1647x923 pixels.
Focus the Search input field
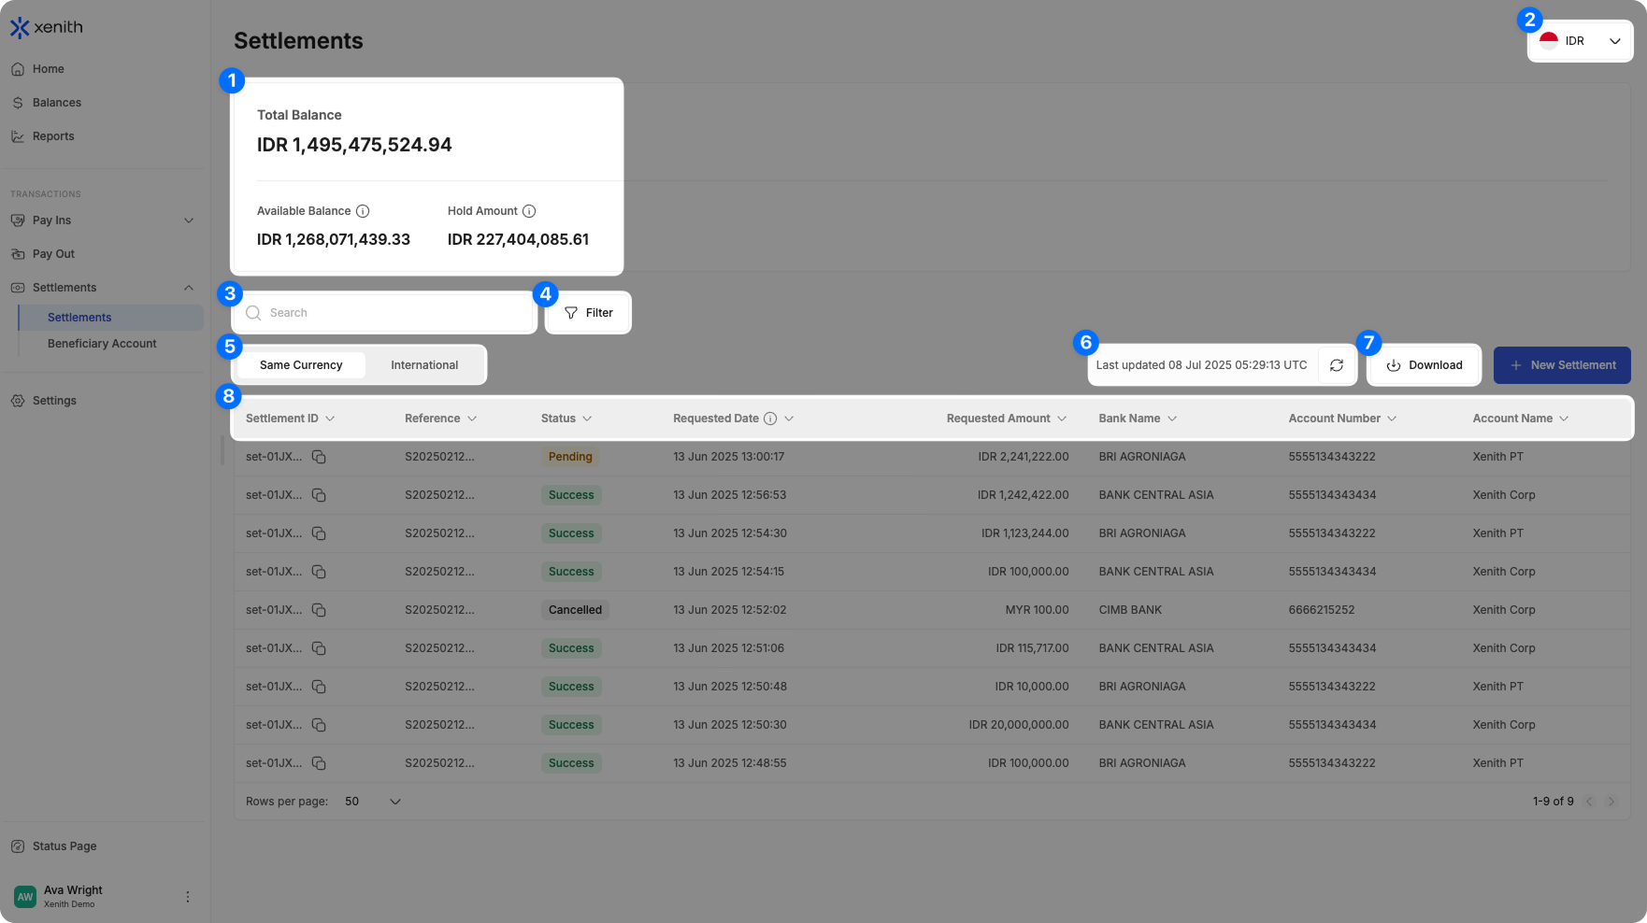click(384, 313)
